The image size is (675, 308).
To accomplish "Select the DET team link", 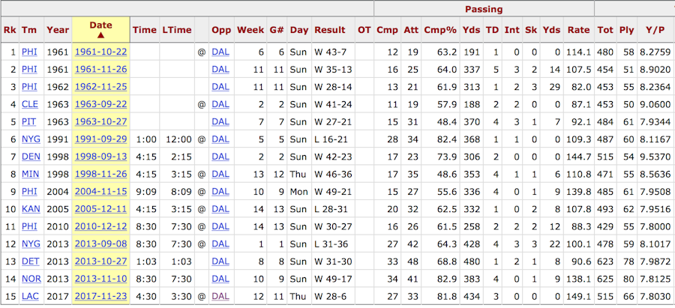I will (x=29, y=262).
